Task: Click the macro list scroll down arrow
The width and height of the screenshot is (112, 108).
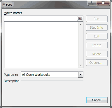Action: pyautogui.click(x=80, y=65)
